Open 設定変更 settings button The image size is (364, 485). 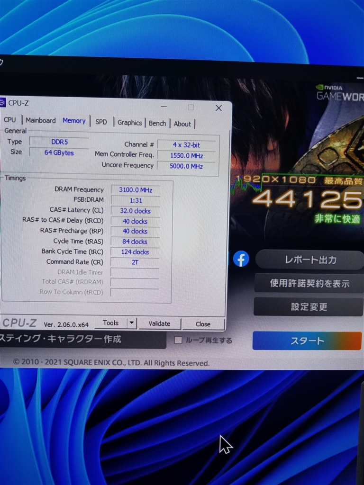(309, 306)
